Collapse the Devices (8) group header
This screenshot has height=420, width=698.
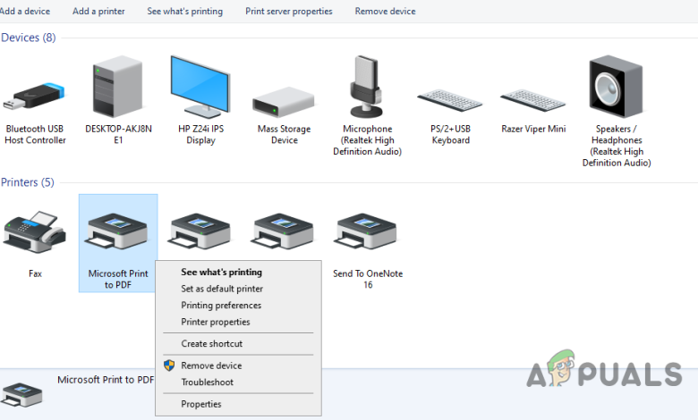click(x=29, y=38)
